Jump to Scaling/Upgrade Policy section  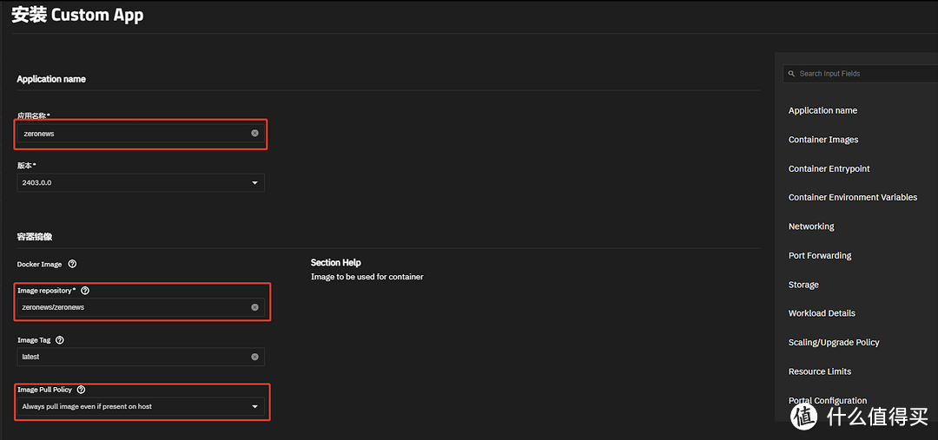834,343
